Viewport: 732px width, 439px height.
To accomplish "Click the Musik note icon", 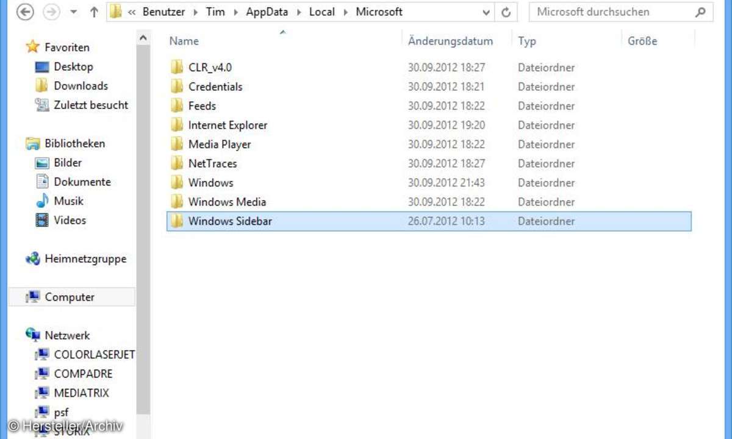I will click(x=41, y=201).
